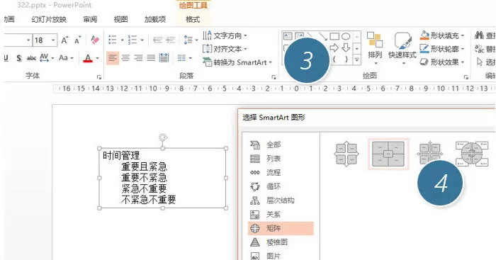Justify the text
Screen dimensions: 496x260
151,58
